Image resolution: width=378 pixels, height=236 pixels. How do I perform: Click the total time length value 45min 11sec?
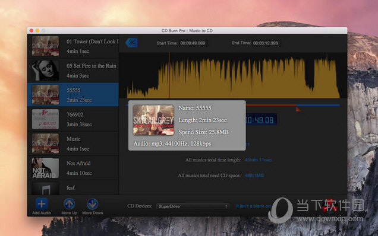click(258, 160)
